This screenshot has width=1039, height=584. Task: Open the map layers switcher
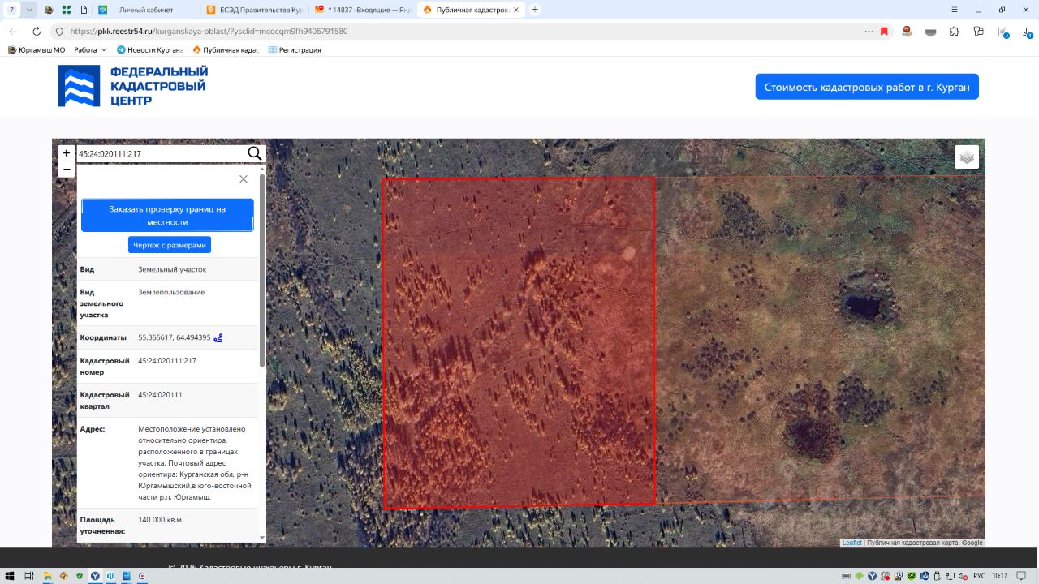967,157
